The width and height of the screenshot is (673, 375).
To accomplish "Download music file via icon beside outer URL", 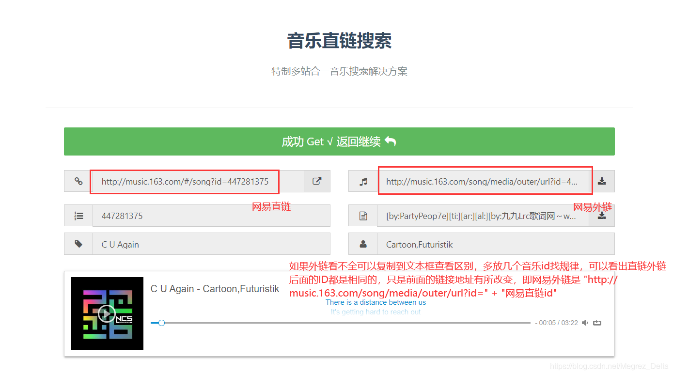I will [x=602, y=181].
